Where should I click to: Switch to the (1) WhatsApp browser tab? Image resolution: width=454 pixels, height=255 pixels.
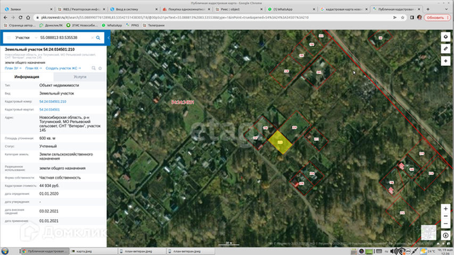[x=290, y=9]
